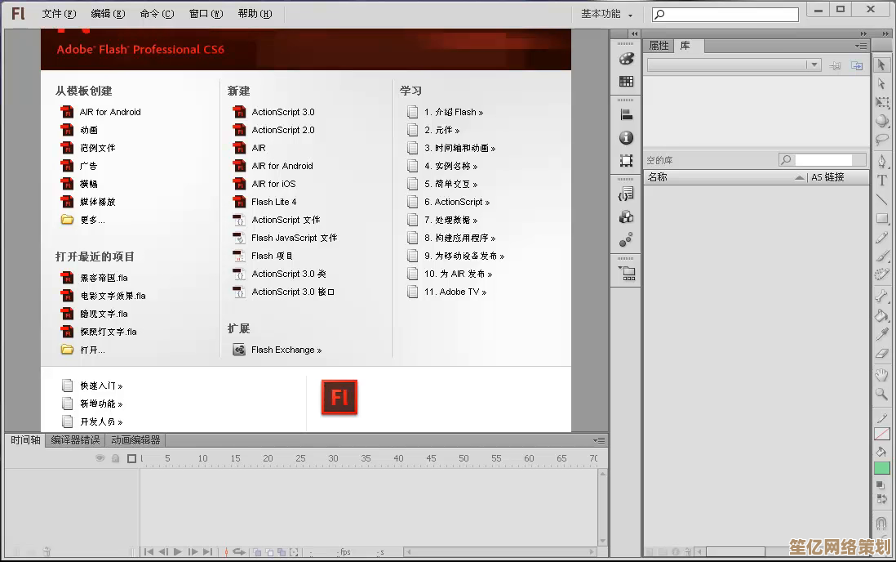
Task: Open the Code Snippets panel
Action: 626,194
